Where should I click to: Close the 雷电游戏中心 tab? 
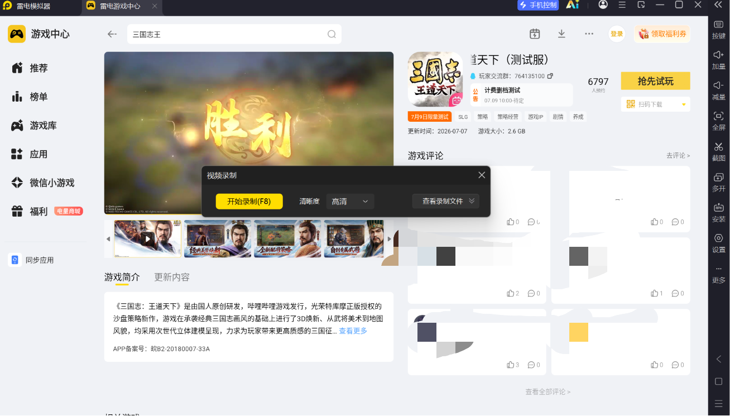155,6
